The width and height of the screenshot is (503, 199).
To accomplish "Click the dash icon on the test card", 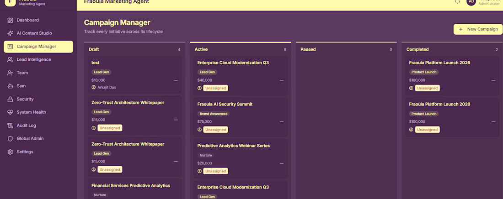I will (x=176, y=80).
